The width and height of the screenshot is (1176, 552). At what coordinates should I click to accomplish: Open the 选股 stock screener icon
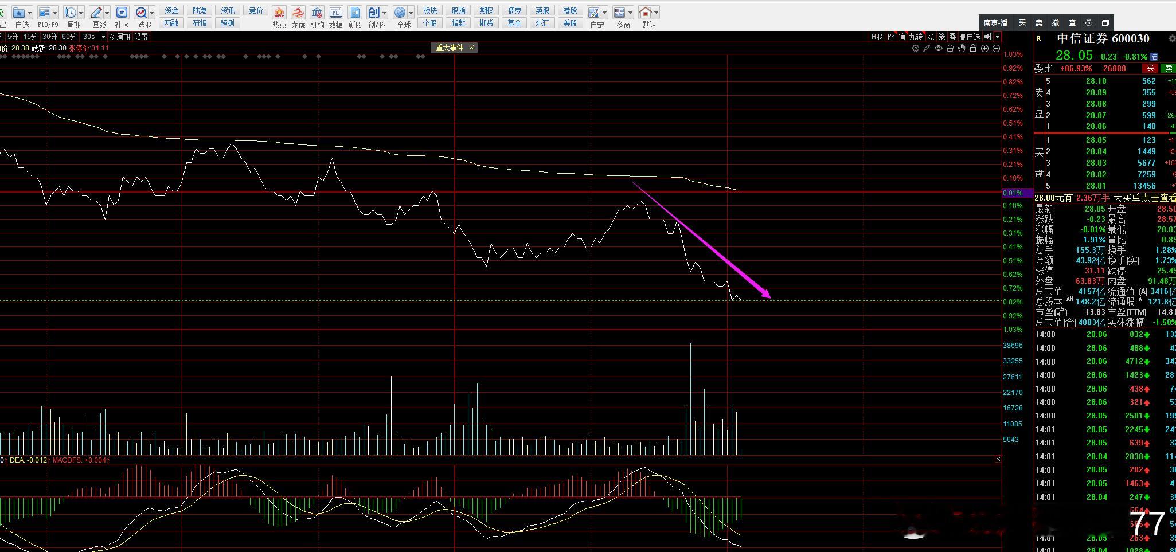pos(141,13)
